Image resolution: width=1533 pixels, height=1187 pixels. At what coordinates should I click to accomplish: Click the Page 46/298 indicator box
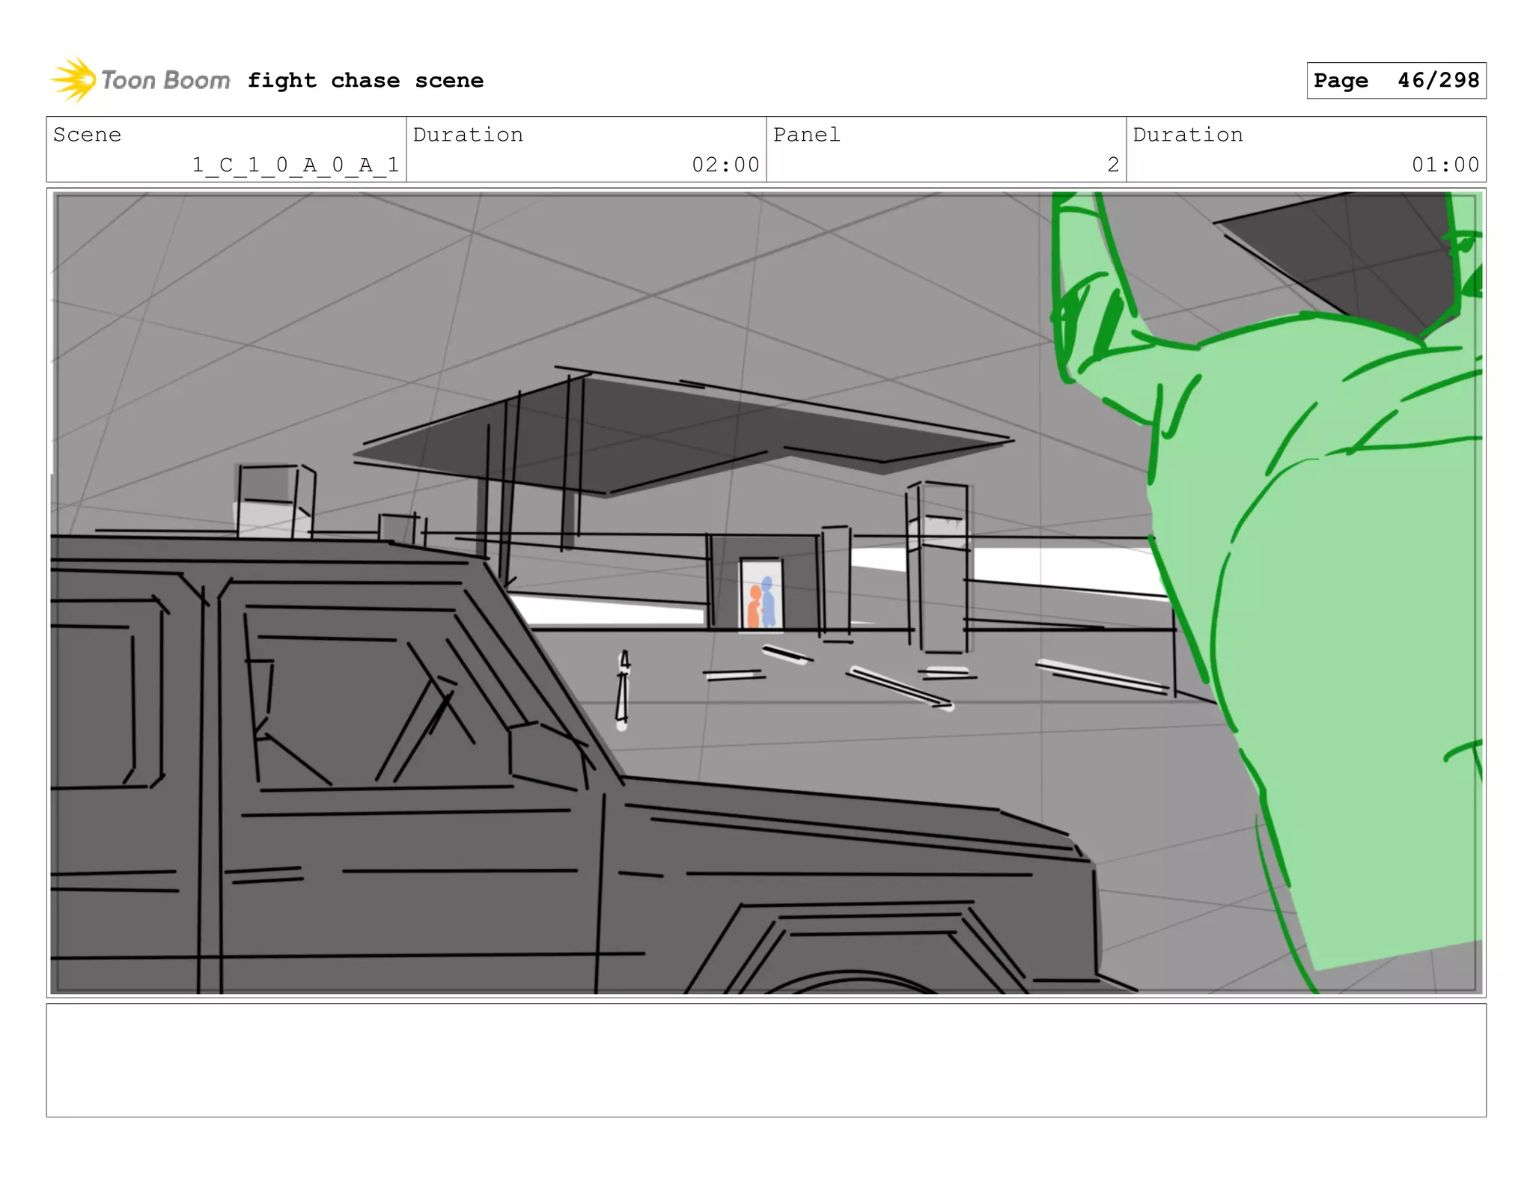1396,80
